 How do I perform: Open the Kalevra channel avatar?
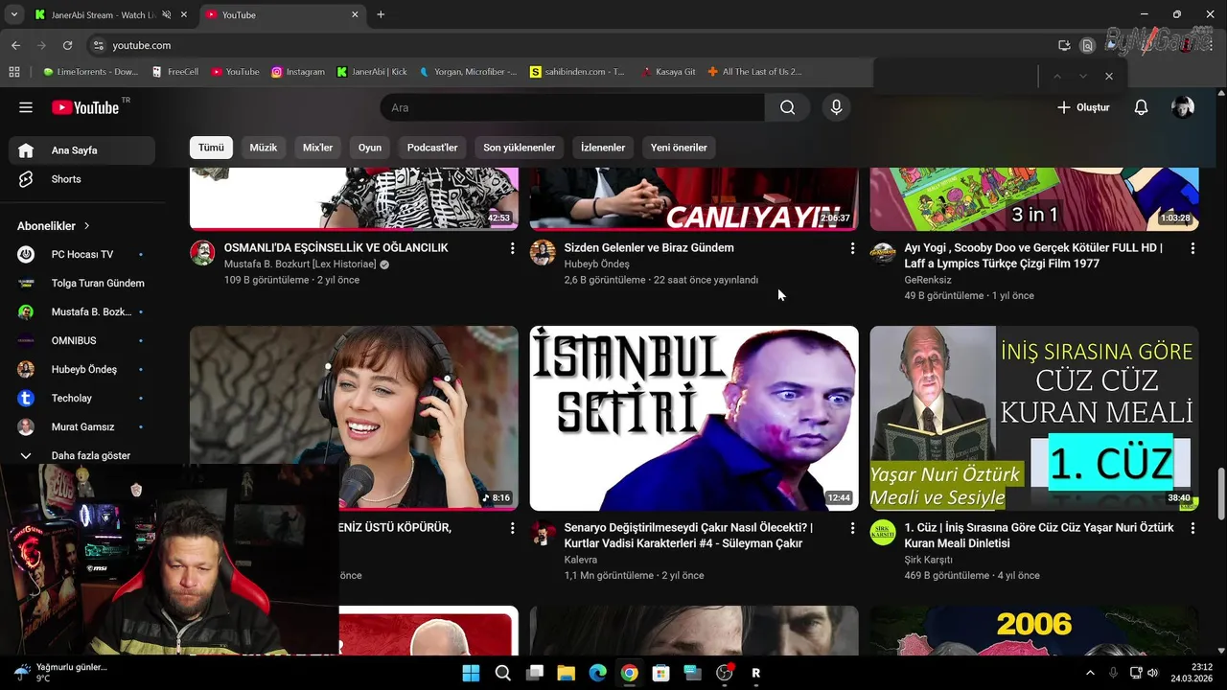[543, 533]
